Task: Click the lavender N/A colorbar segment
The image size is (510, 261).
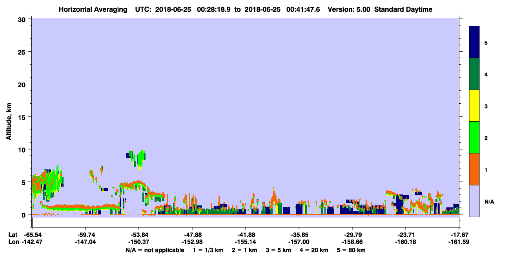Action: point(474,201)
